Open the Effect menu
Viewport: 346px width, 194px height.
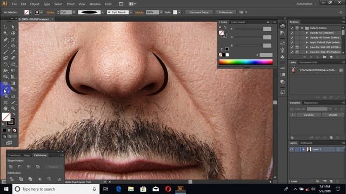71,4
